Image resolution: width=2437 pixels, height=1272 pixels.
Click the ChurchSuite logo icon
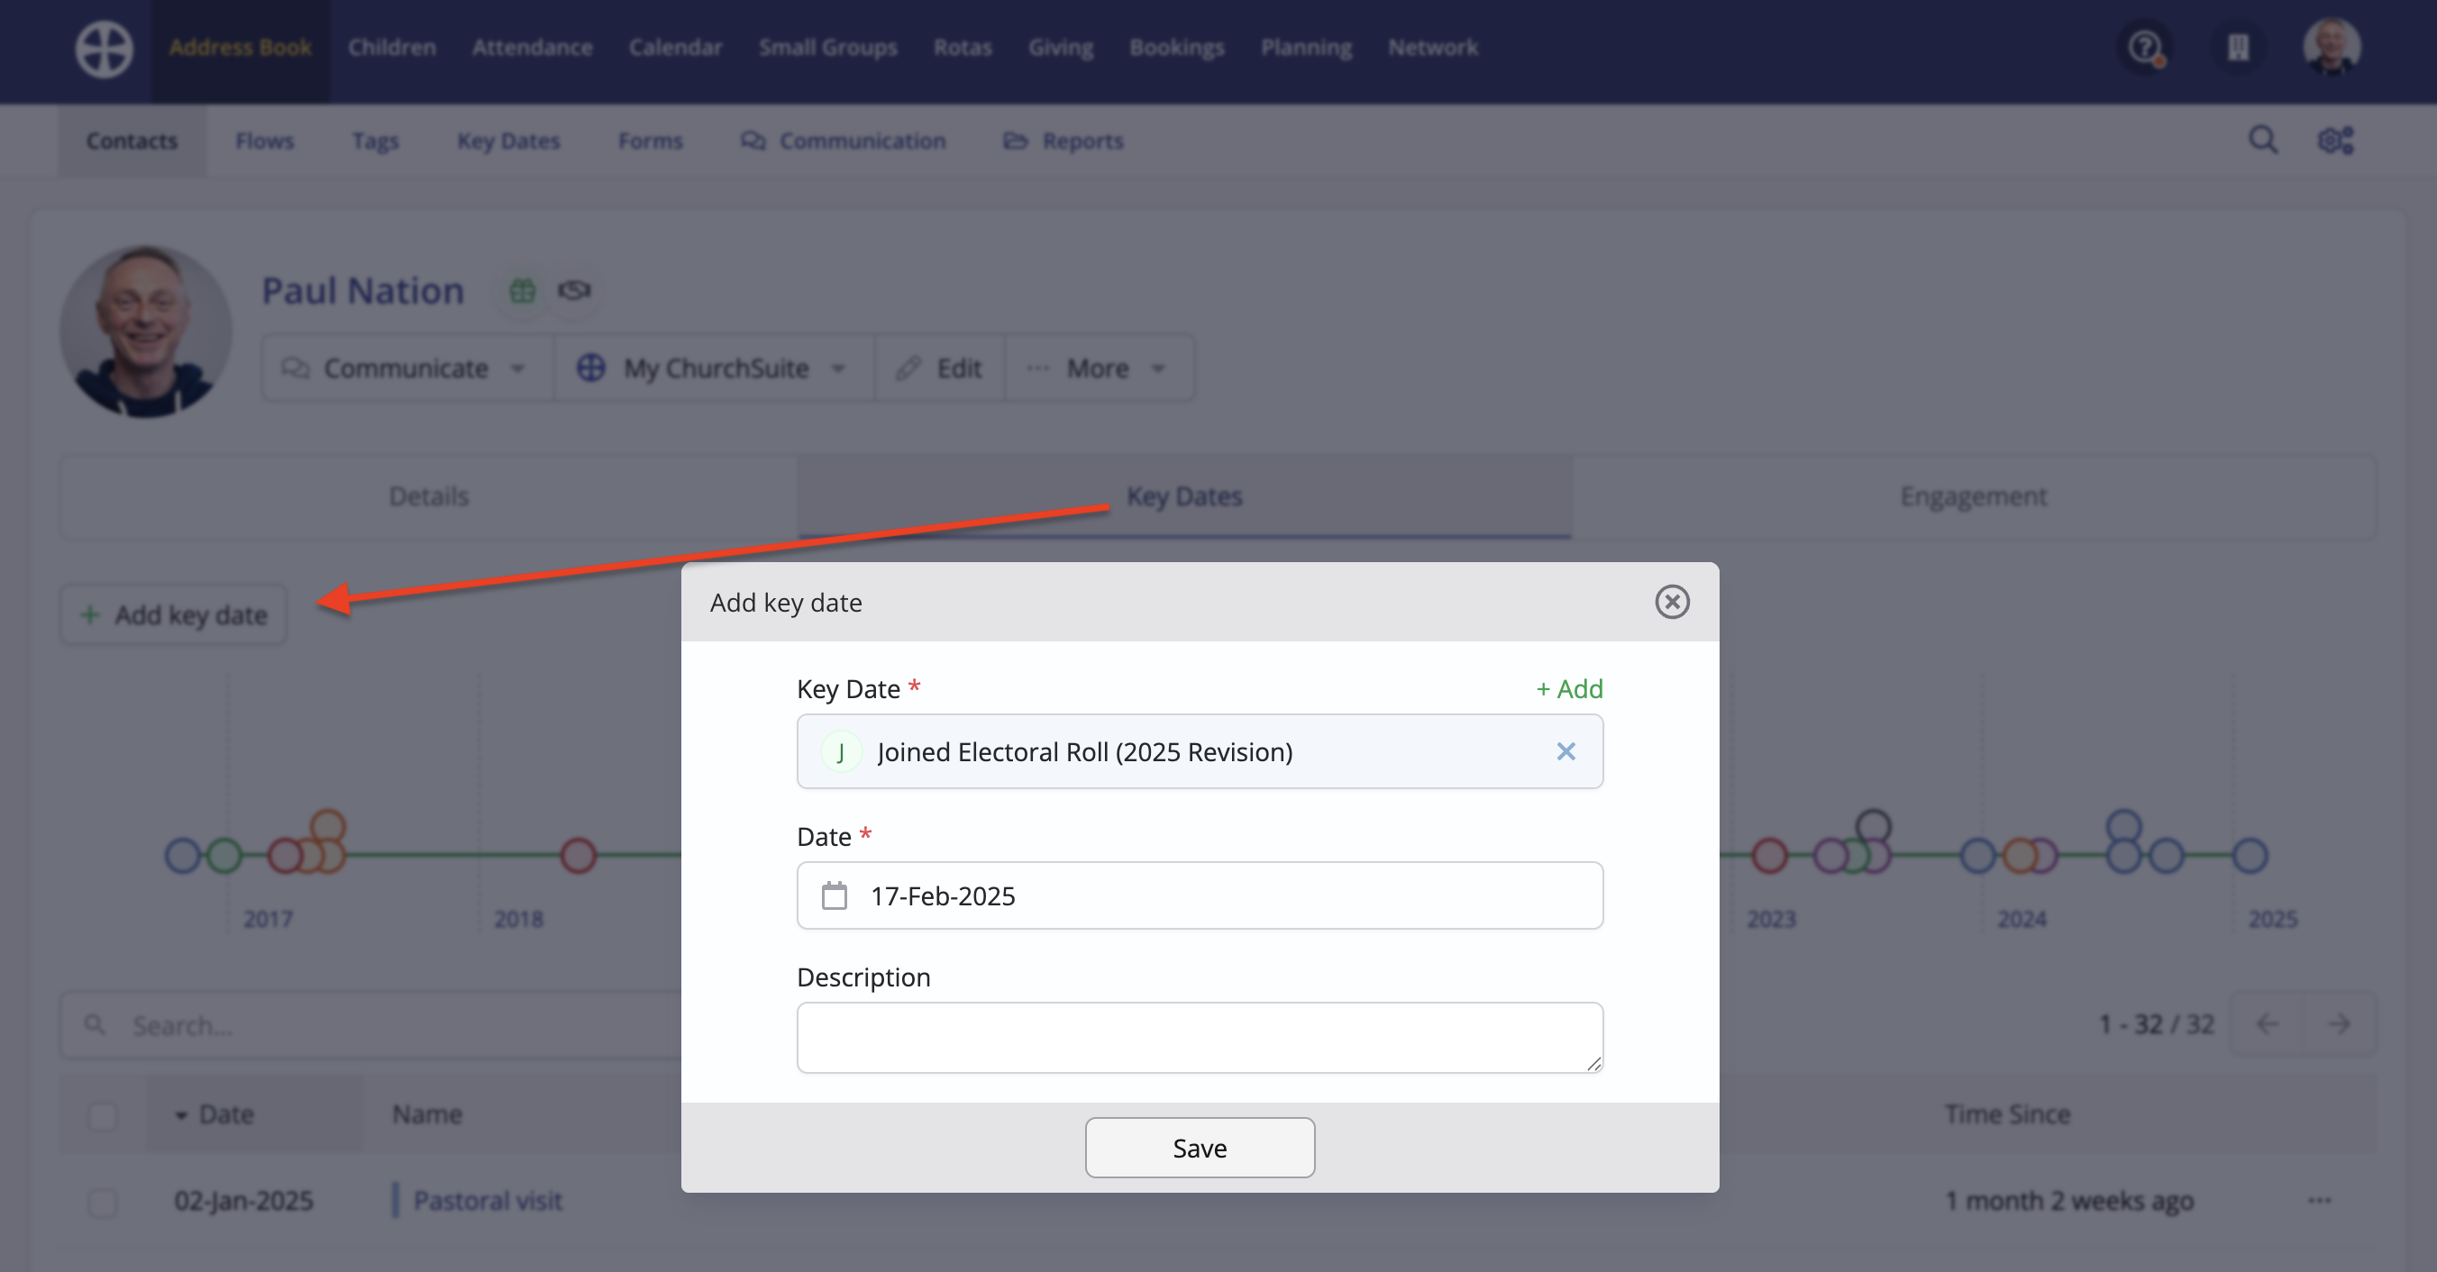(x=104, y=50)
